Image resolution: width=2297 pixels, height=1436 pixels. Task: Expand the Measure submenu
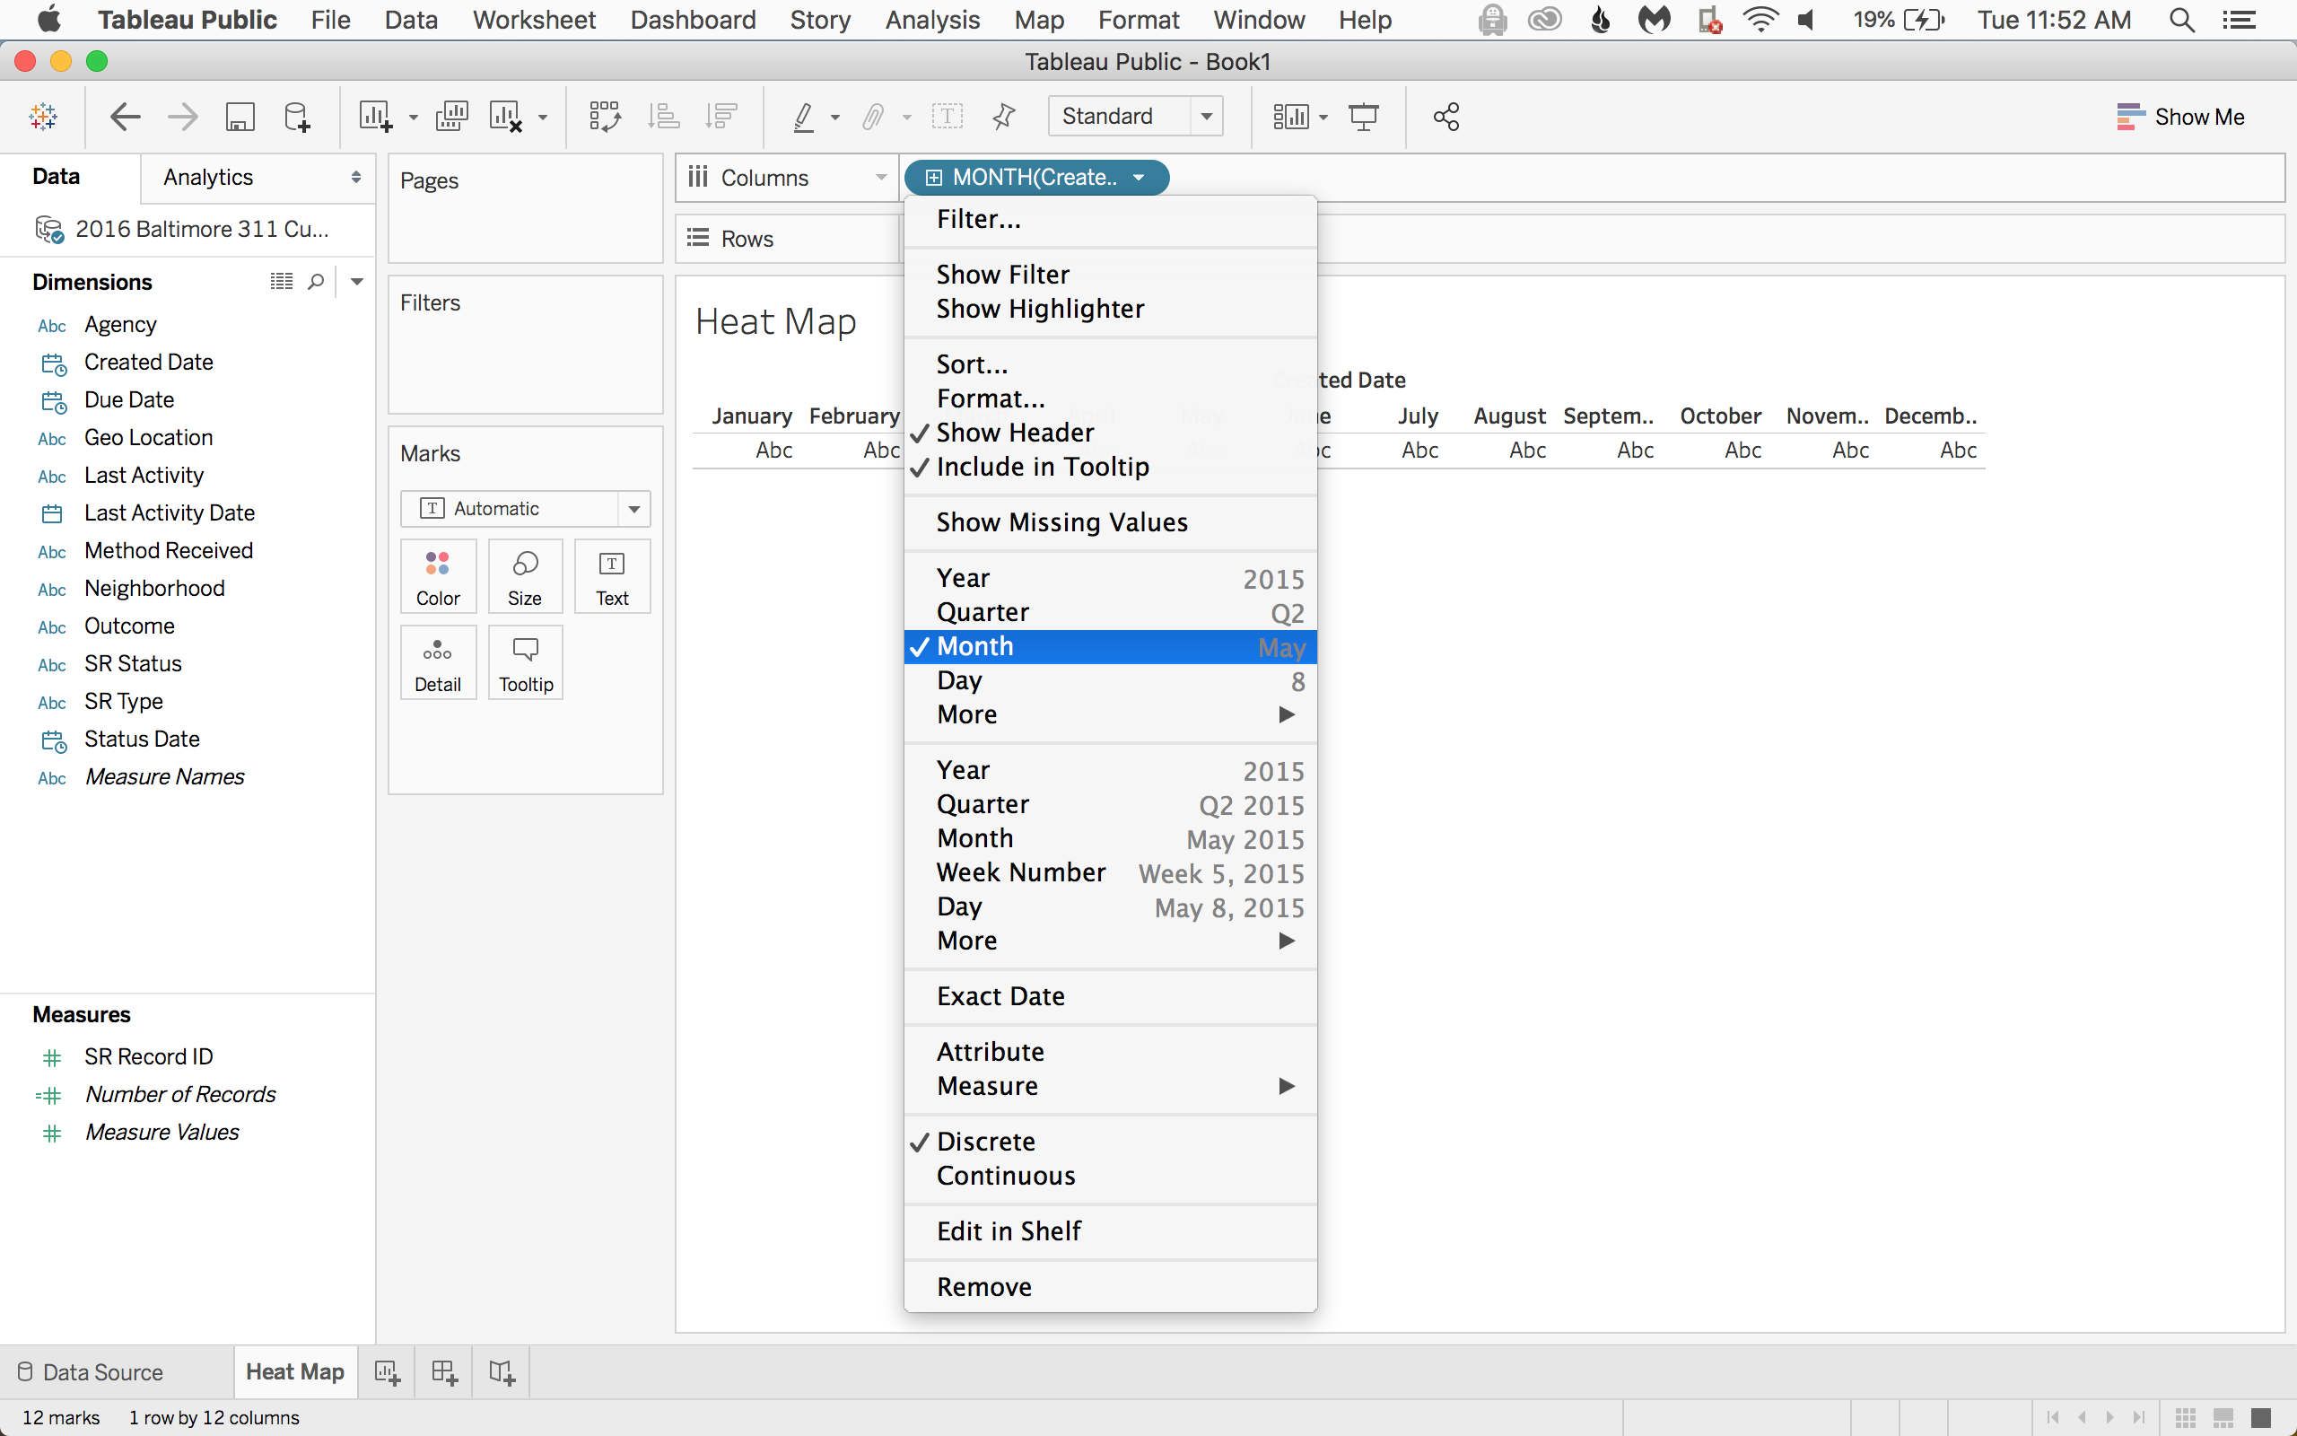coord(1110,1087)
